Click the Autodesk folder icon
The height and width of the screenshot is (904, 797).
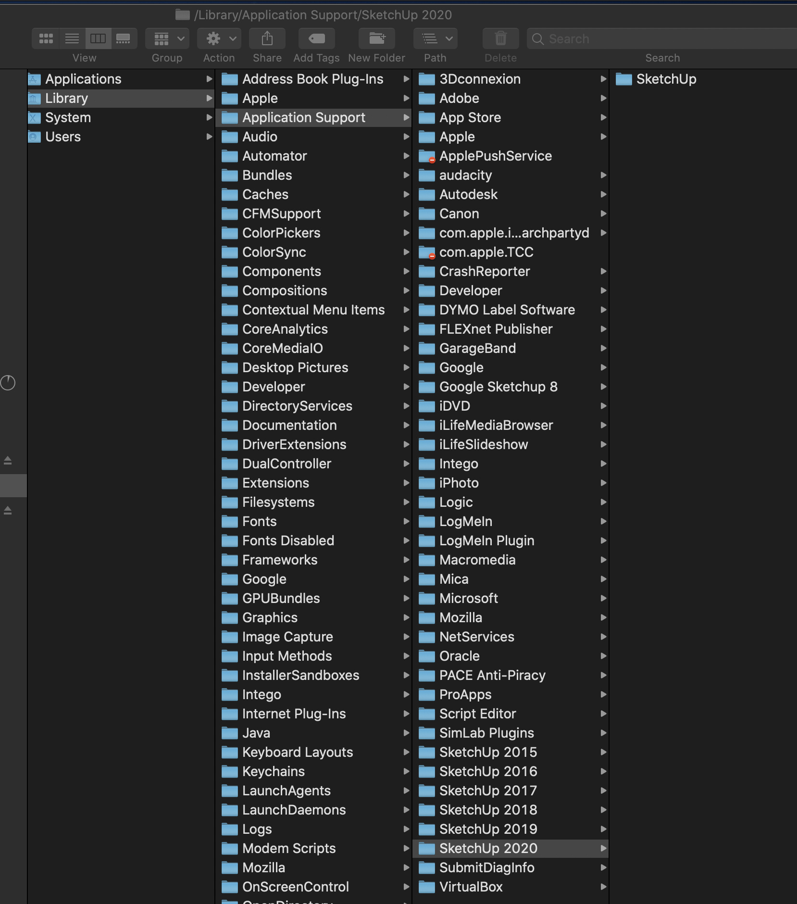pyautogui.click(x=427, y=195)
